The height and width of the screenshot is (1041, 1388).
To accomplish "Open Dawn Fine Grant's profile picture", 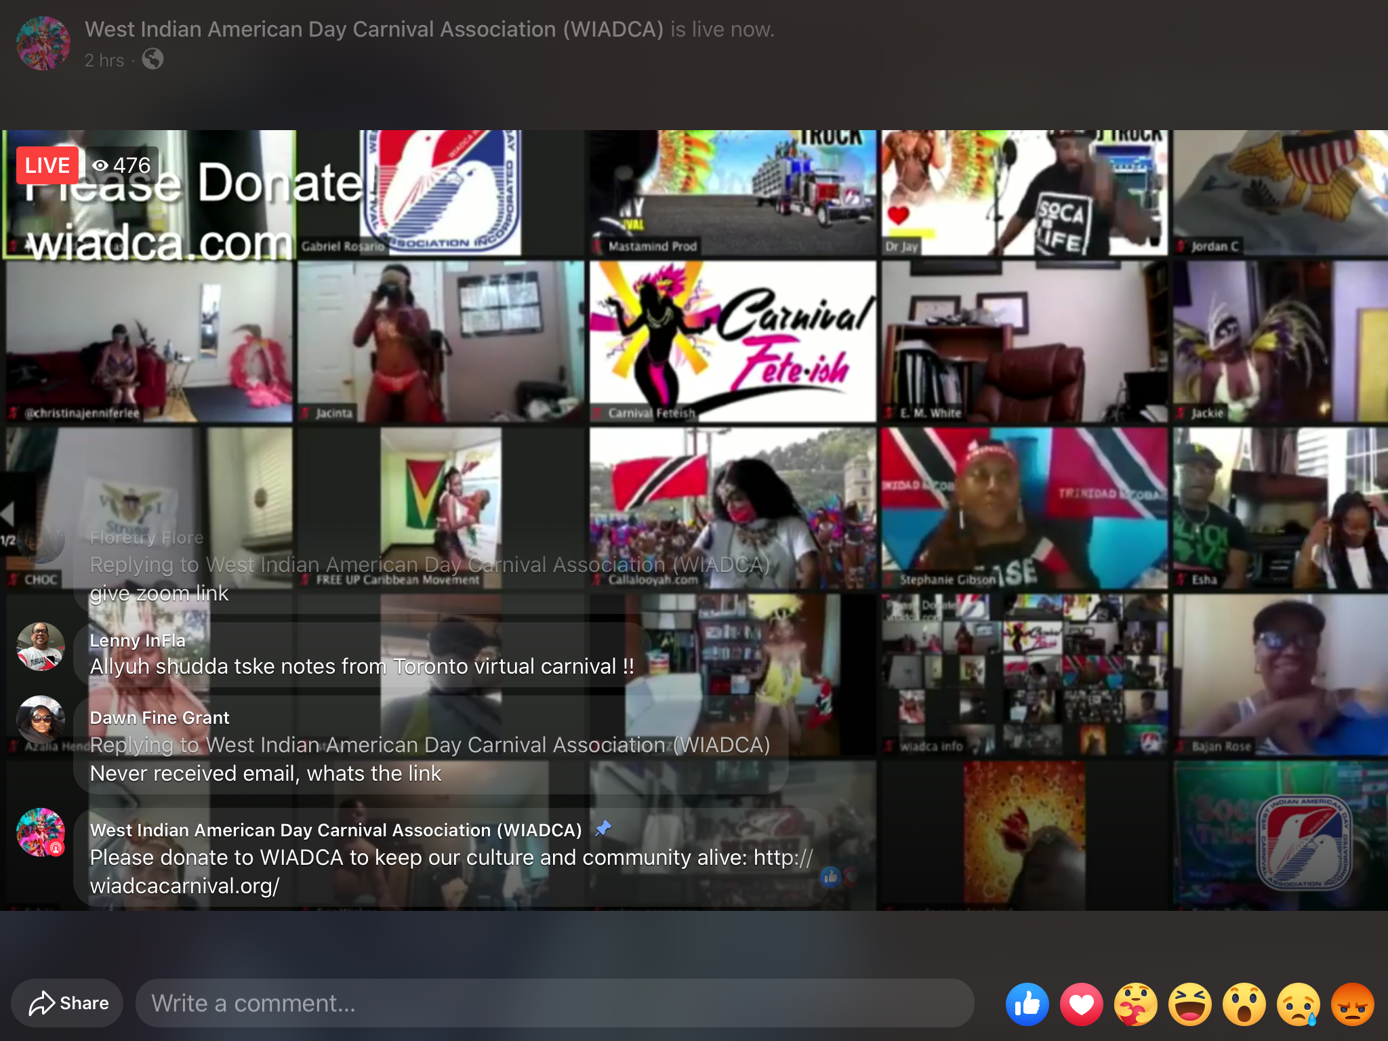I will 41,720.
